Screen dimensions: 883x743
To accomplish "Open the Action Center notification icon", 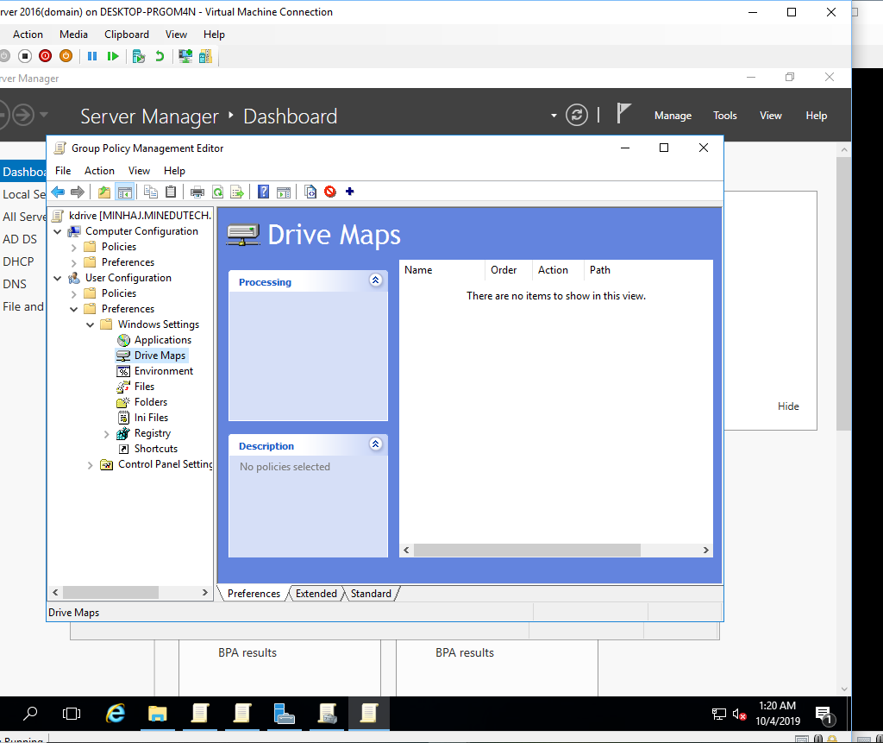I will click(825, 715).
